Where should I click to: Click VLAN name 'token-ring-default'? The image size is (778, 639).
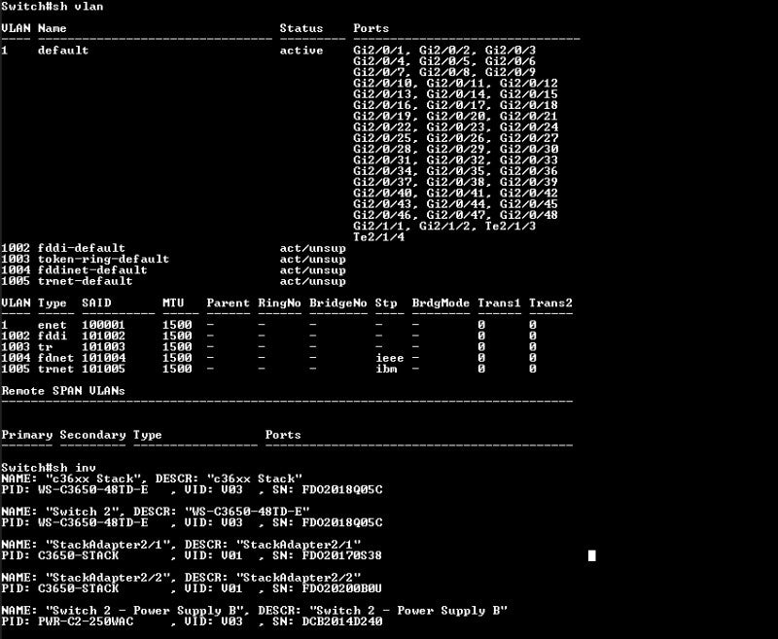(x=103, y=259)
